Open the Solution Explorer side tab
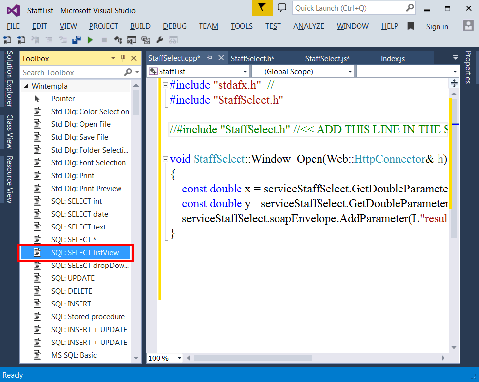The width and height of the screenshot is (479, 382). click(9, 79)
